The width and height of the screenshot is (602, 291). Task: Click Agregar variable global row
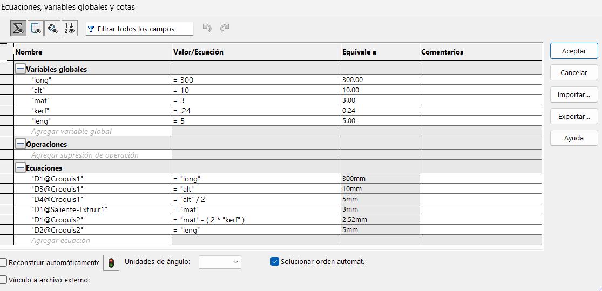(x=71, y=131)
